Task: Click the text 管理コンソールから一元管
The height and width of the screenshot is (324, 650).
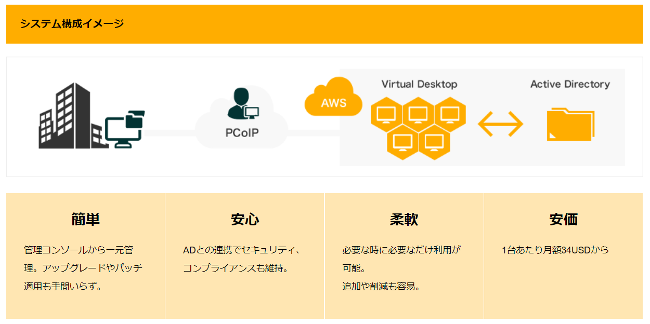Action: 79,250
